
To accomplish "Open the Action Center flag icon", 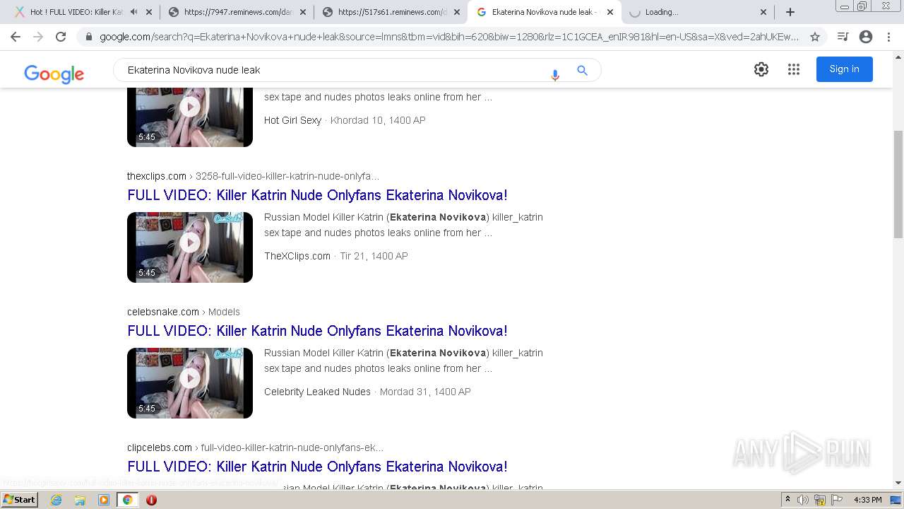I will point(837,500).
